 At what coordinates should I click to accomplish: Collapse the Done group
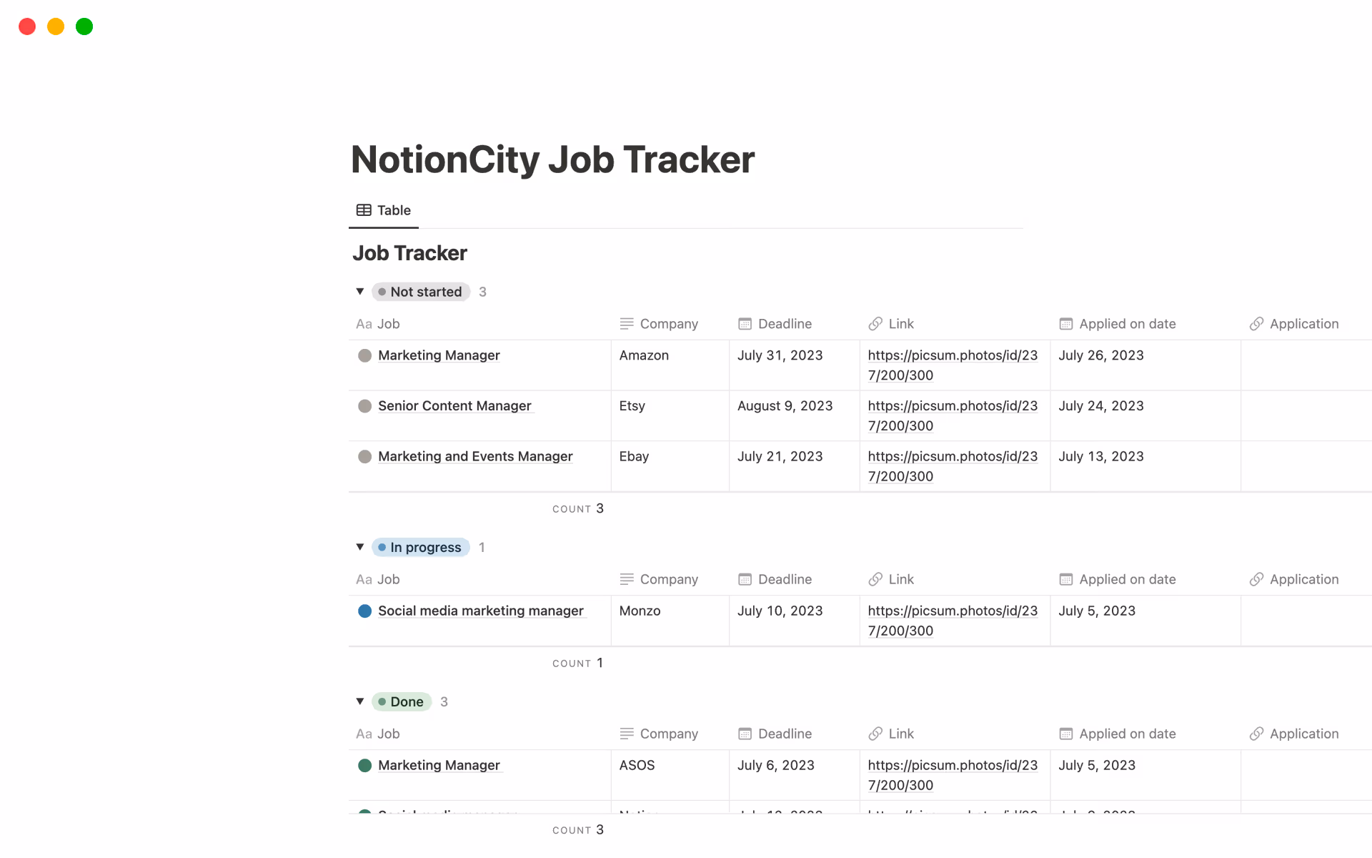pyautogui.click(x=360, y=701)
